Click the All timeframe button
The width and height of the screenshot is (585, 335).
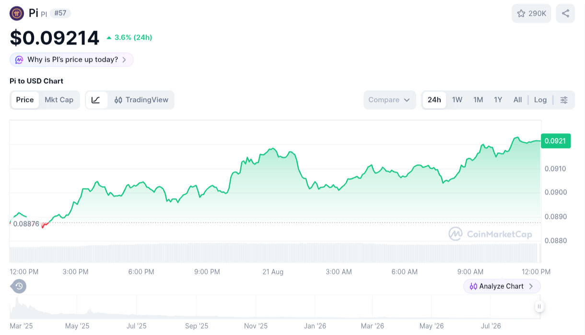coord(517,100)
